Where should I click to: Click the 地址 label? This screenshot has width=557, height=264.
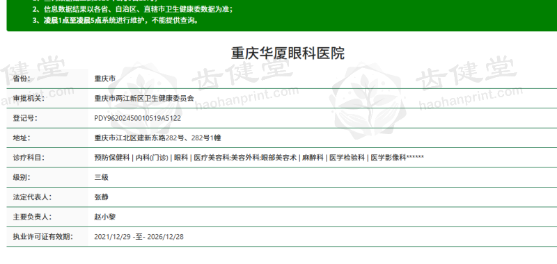tap(22, 138)
